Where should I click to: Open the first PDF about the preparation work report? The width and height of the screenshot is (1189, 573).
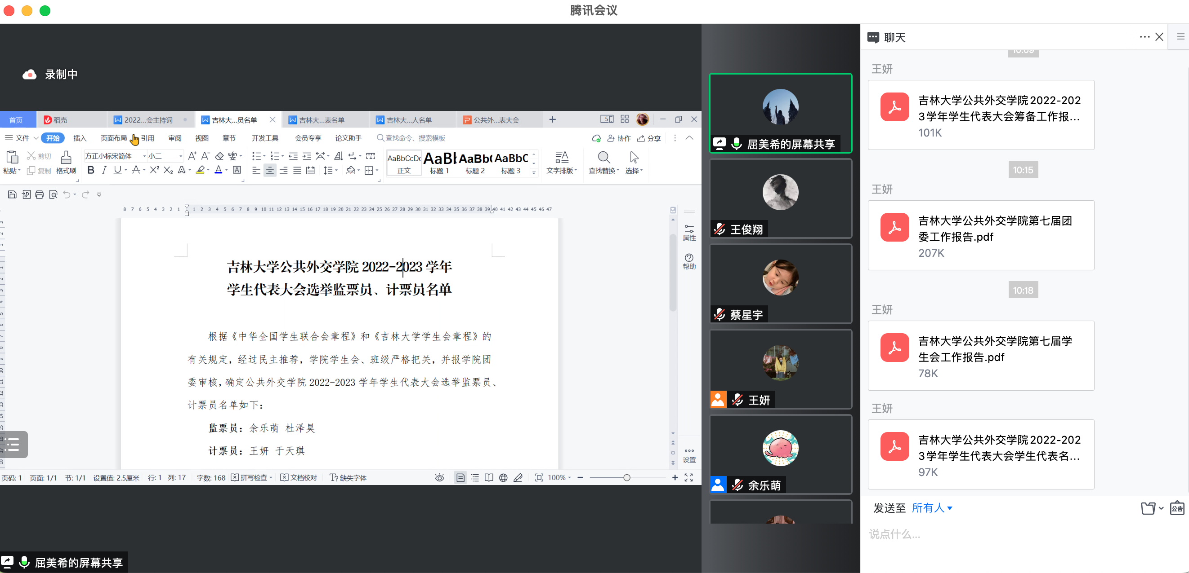pyautogui.click(x=980, y=115)
